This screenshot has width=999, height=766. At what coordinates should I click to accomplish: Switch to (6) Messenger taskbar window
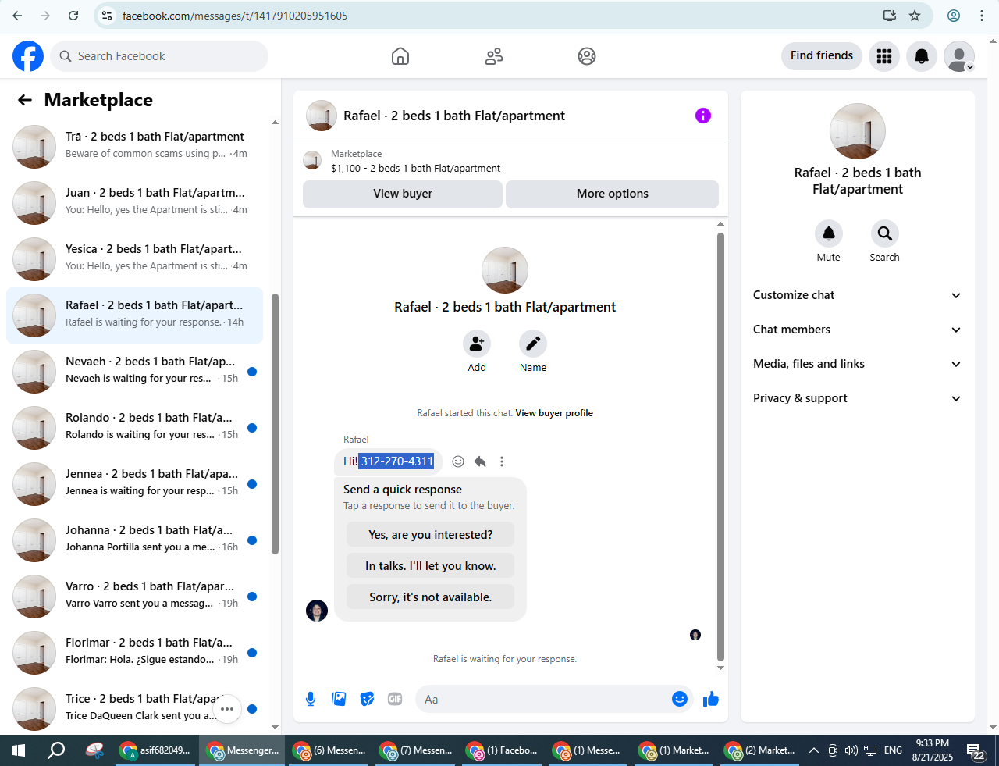click(x=329, y=750)
